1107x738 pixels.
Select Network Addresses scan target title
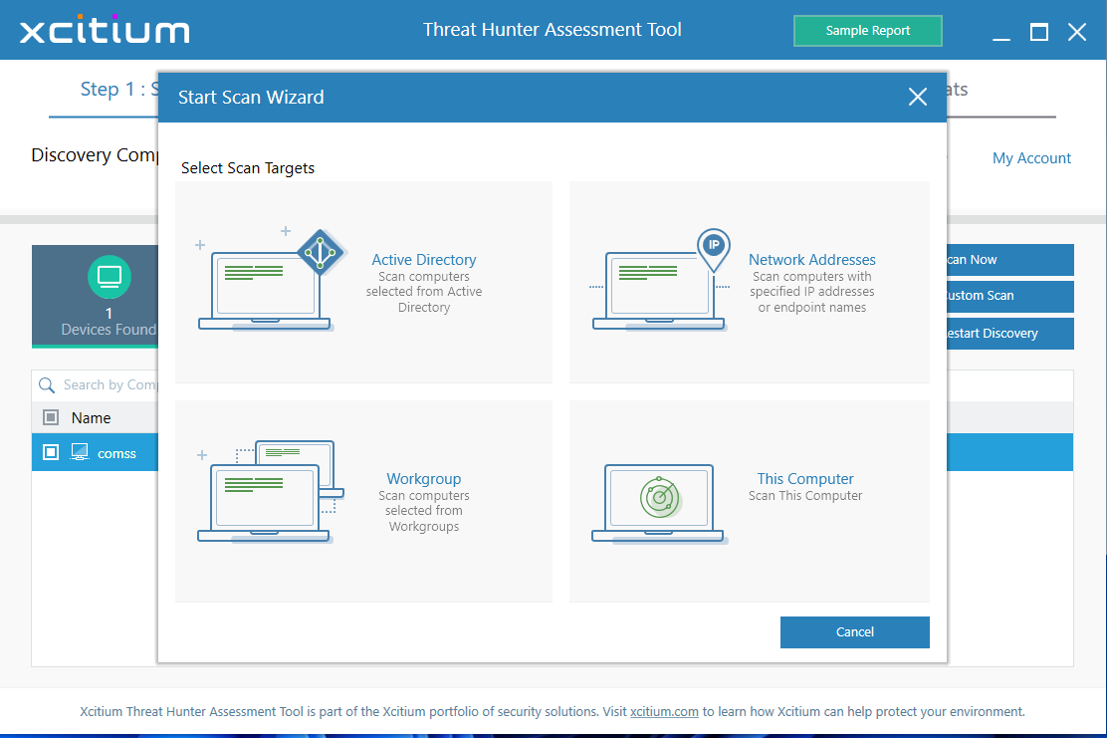[x=812, y=259]
